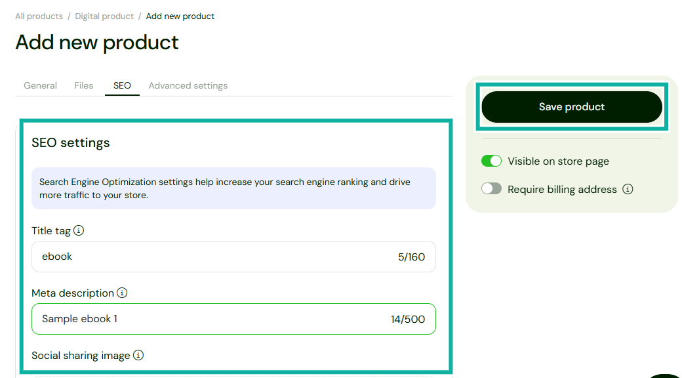Switch to the Files tab
This screenshot has width=682, height=378.
83,85
